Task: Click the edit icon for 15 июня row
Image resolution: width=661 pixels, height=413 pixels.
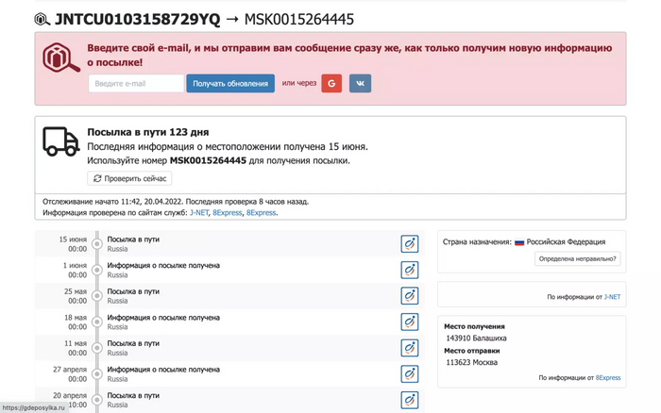Action: (x=409, y=243)
